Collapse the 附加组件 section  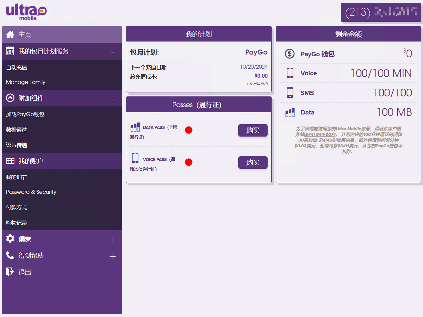click(113, 99)
